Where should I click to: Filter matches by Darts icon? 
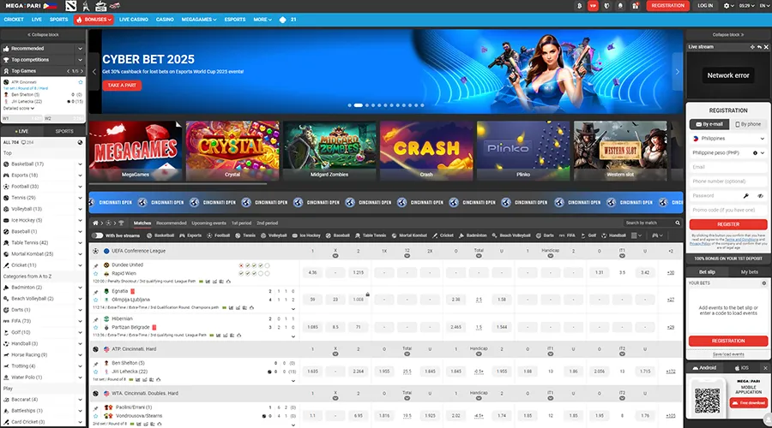539,235
